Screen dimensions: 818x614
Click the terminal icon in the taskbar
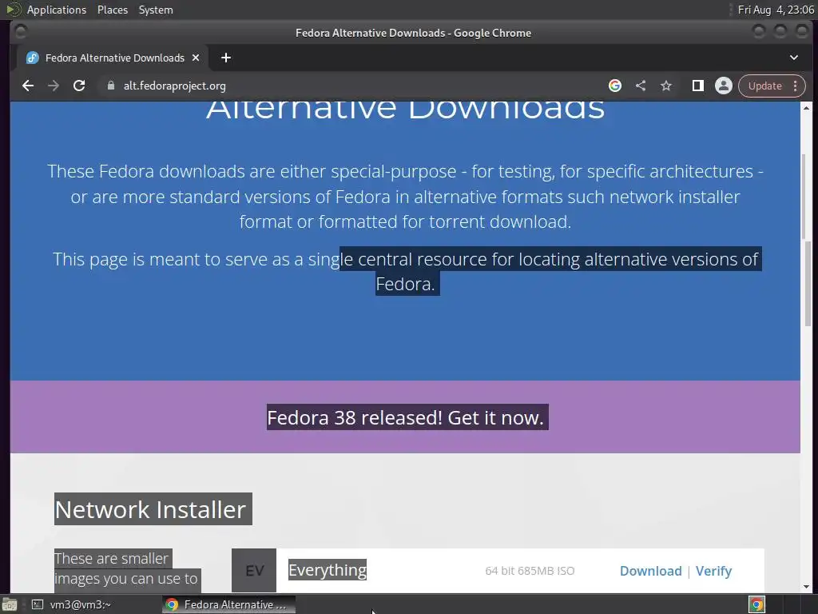coord(38,604)
